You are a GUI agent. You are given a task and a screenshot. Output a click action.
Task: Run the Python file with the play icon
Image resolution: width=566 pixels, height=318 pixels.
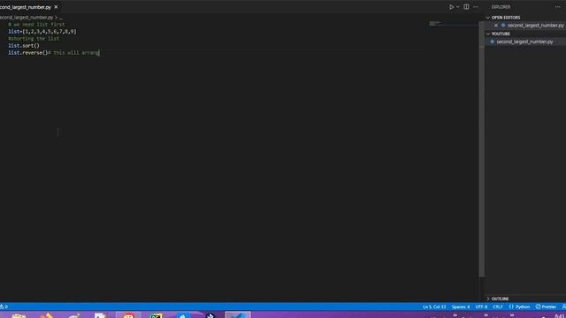(x=451, y=7)
